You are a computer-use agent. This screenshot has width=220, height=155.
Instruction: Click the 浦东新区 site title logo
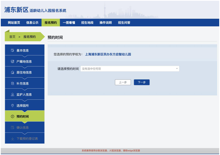point(17,10)
